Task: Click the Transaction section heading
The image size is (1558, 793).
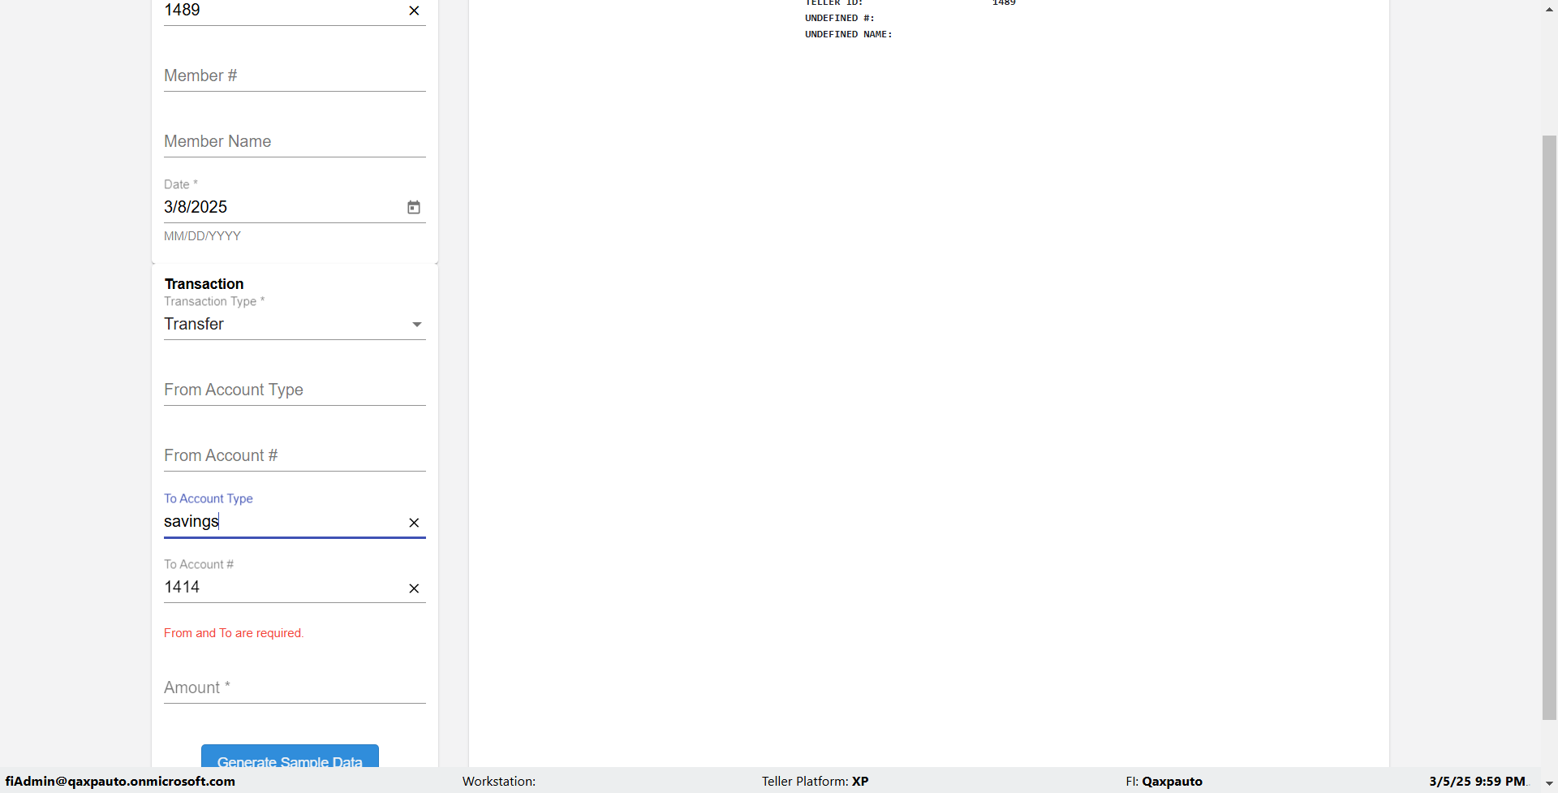Action: [x=204, y=284]
